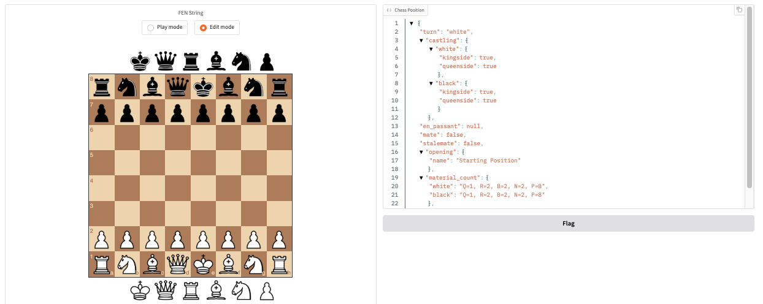Click the black king on e8
This screenshot has width=763, height=304.
coord(203,86)
